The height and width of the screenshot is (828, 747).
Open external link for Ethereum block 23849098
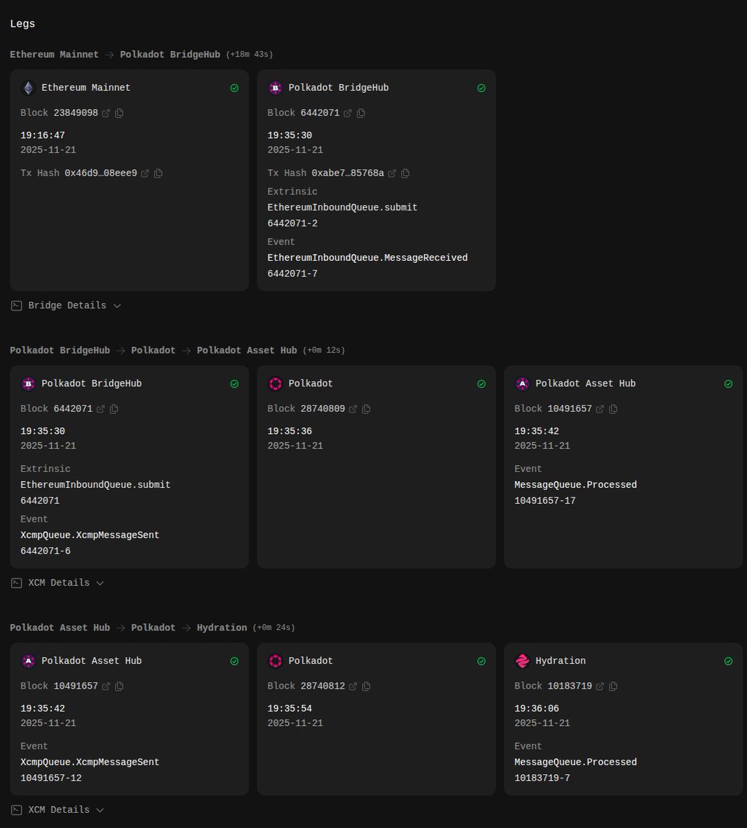106,113
